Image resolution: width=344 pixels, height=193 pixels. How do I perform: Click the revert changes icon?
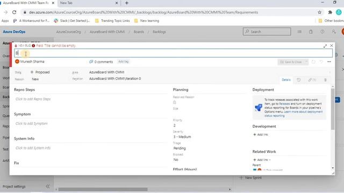click(321, 62)
